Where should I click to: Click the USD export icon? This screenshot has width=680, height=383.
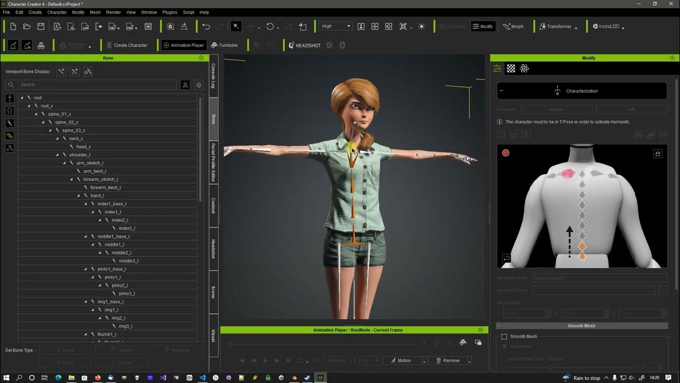[x=85, y=26]
